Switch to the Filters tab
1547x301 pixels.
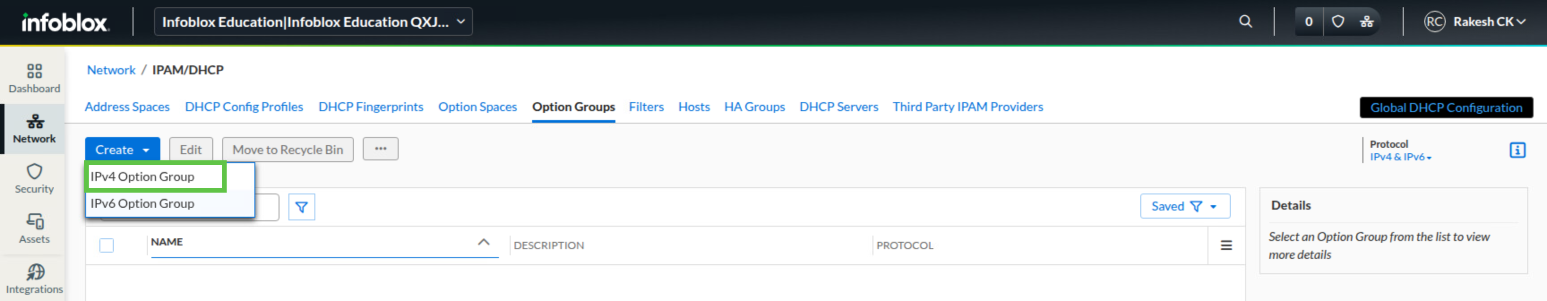point(646,107)
